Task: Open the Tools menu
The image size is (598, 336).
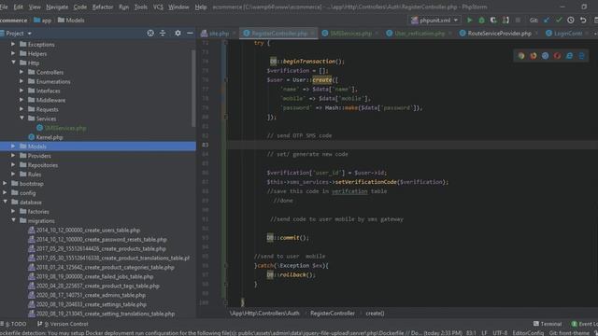Action: point(141,7)
